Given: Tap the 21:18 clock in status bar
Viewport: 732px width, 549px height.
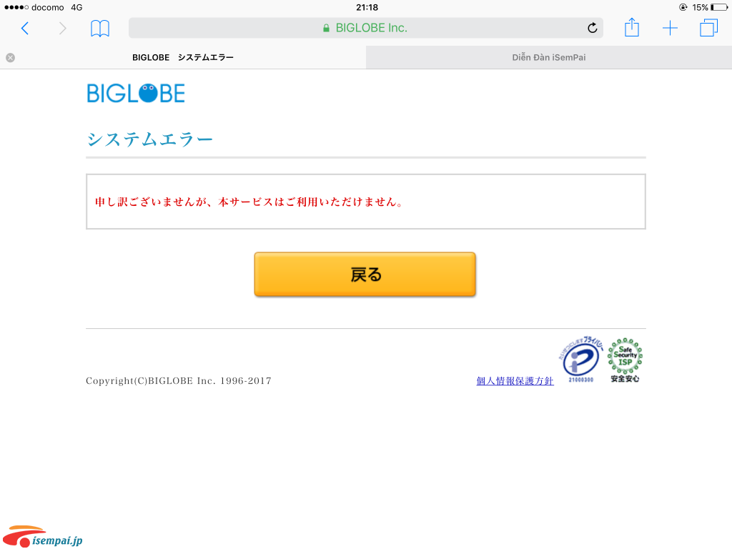Looking at the screenshot, I should (x=367, y=7).
